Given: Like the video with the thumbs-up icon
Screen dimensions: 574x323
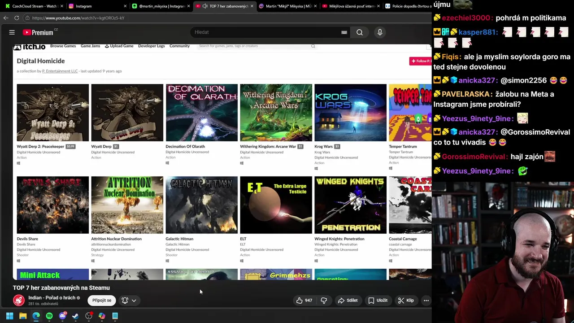Looking at the screenshot, I should click(300, 301).
